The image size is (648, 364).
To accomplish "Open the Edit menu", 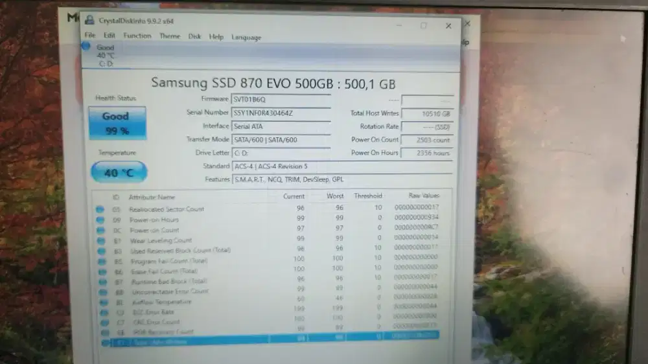I will click(109, 36).
